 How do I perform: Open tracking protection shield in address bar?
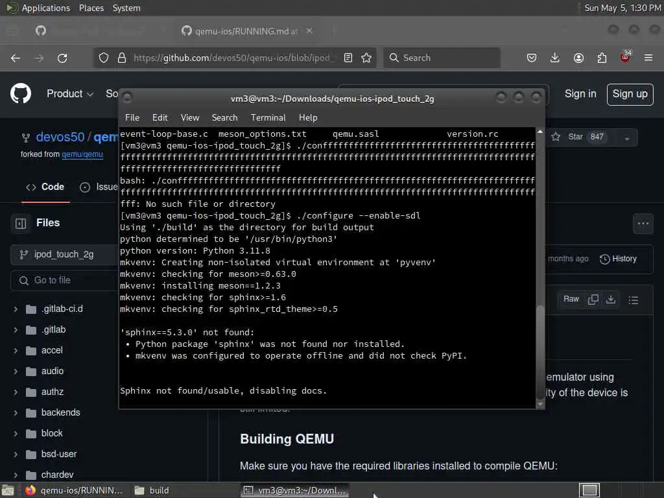click(104, 58)
